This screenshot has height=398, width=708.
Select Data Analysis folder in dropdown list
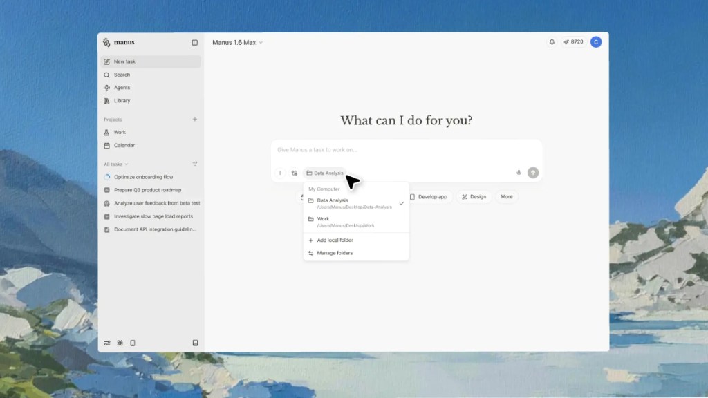coord(356,203)
